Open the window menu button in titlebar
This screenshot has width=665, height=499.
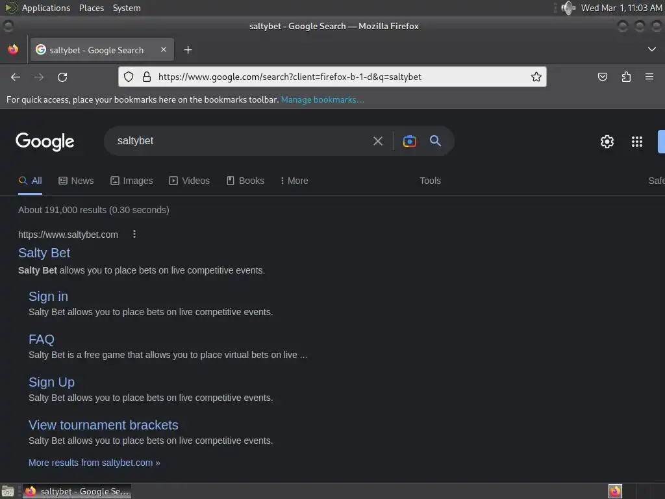[x=8, y=26]
